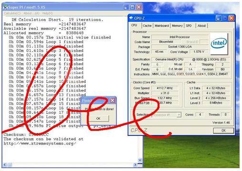242x171 pixels.
Task: Click the Multiplier value x 31.0
Action: 165,93
